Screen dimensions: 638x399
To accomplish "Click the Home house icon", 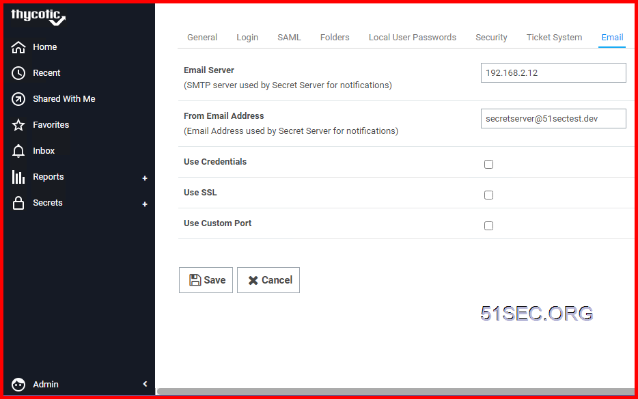I will [x=18, y=47].
